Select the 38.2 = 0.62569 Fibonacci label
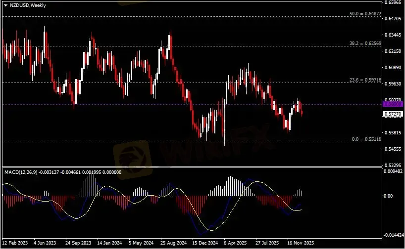The height and width of the screenshot is (249, 405). (x=365, y=43)
